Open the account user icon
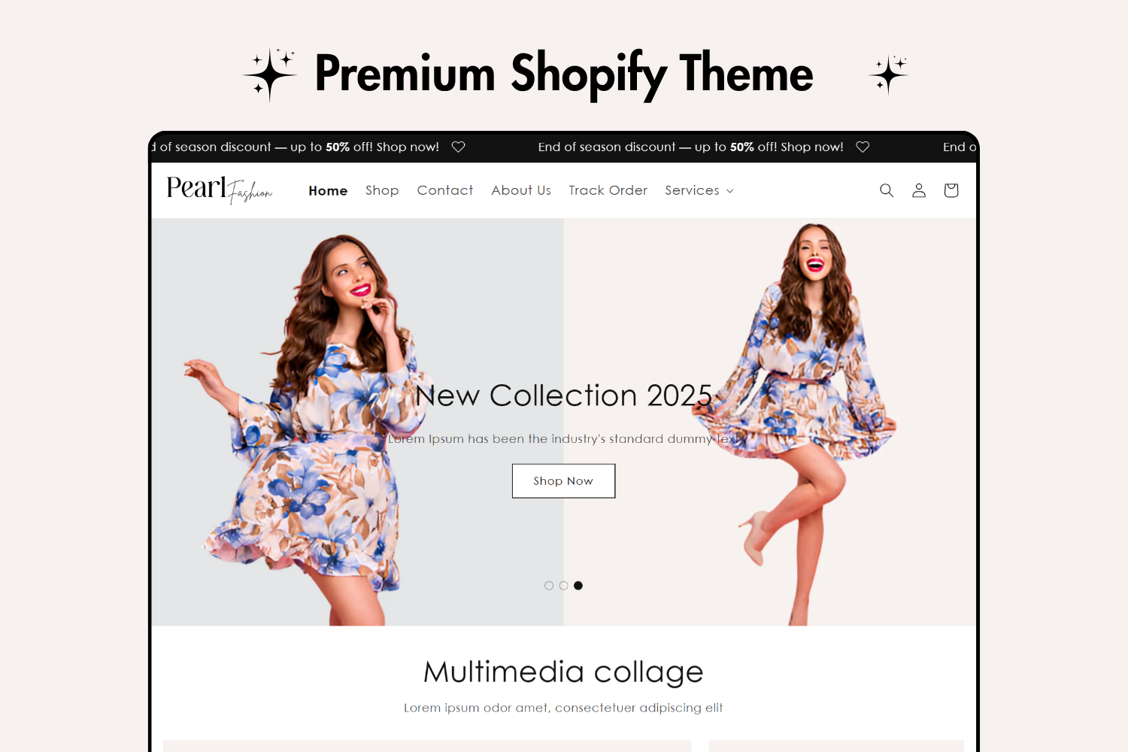This screenshot has width=1128, height=752. coord(919,190)
